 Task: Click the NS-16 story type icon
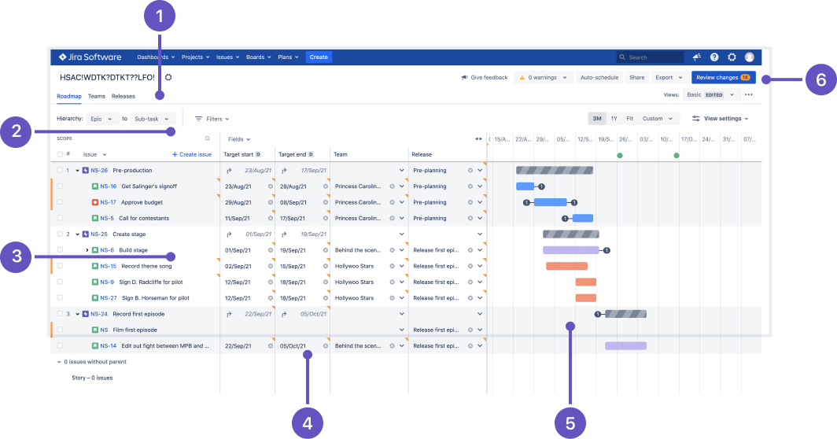point(95,186)
